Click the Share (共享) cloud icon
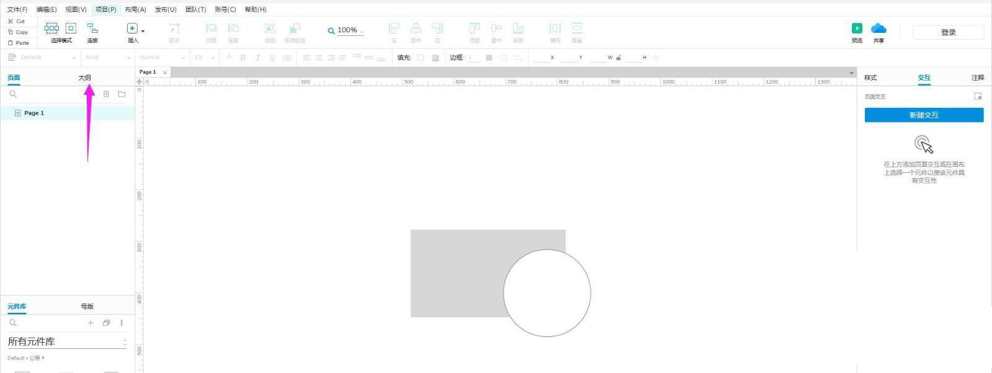 click(879, 29)
